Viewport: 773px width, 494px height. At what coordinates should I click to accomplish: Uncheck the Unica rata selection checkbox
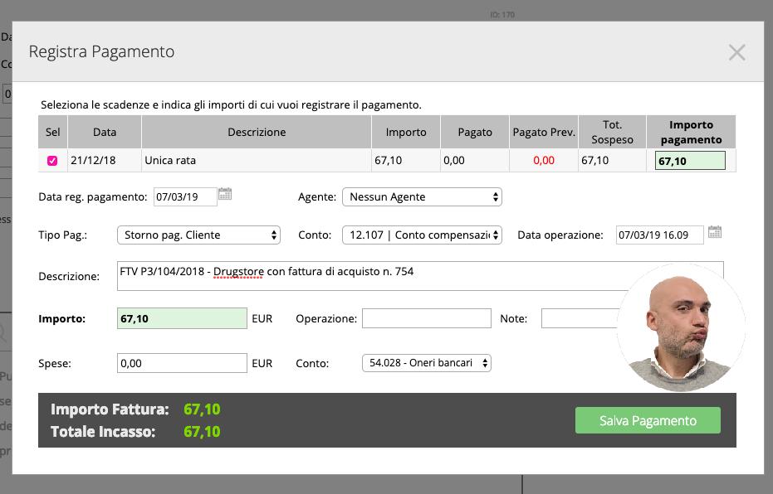click(52, 161)
